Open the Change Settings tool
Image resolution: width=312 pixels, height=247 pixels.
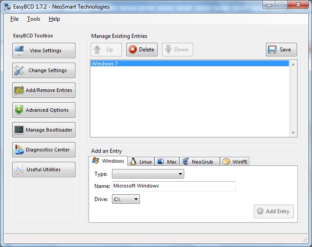44,70
